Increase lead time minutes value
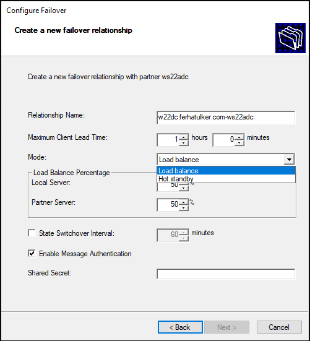This screenshot has width=310, height=341. (x=239, y=137)
